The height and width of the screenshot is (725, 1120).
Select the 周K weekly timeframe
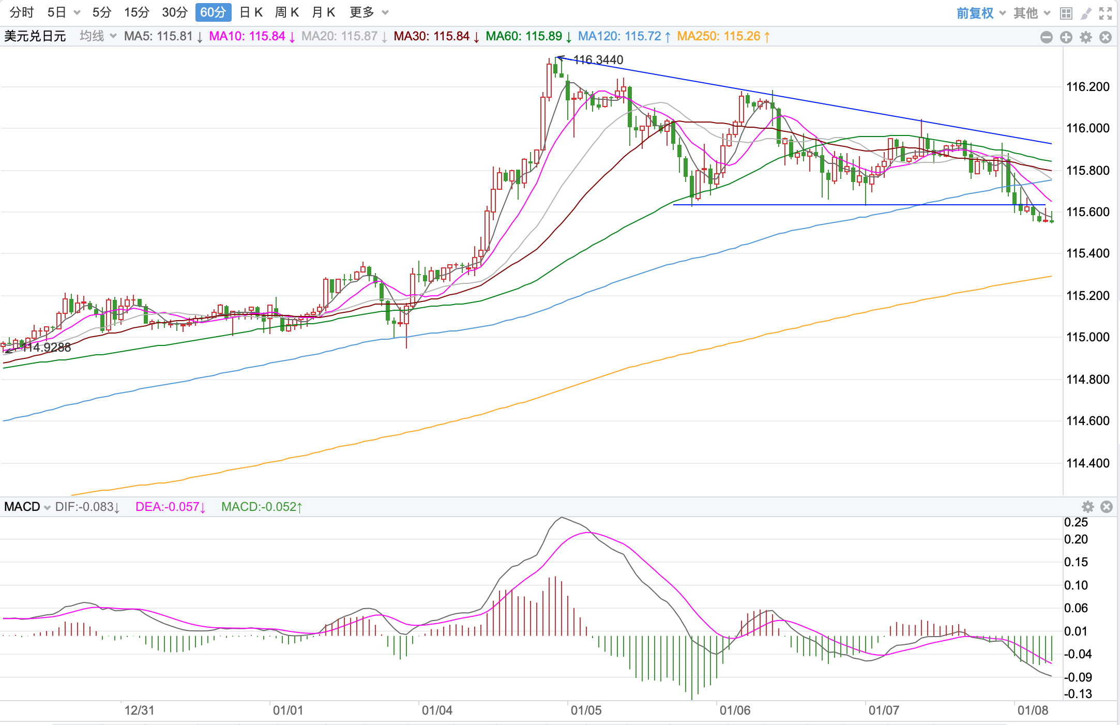point(287,12)
